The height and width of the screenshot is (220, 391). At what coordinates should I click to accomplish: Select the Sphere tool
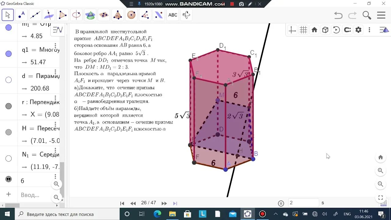click(x=131, y=15)
